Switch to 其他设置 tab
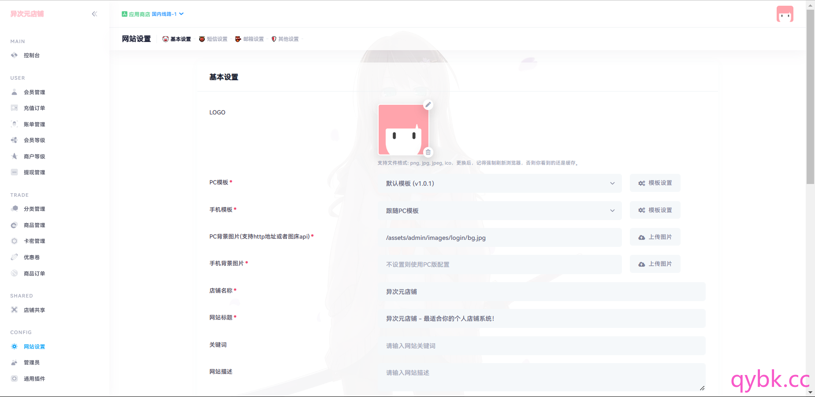The image size is (815, 397). pyautogui.click(x=285, y=39)
